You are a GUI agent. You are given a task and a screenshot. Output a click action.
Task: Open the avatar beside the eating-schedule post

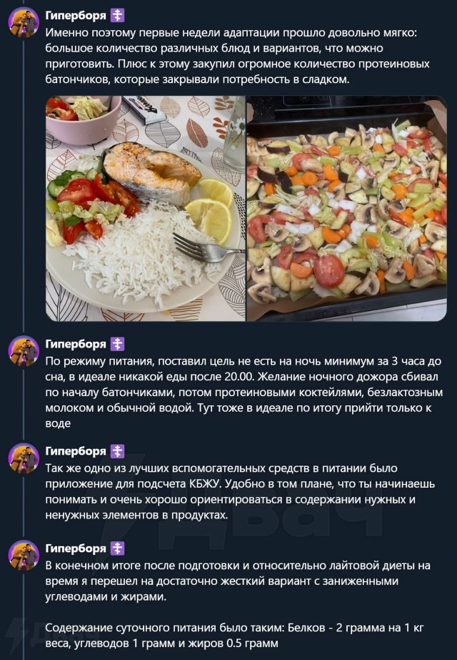[24, 351]
